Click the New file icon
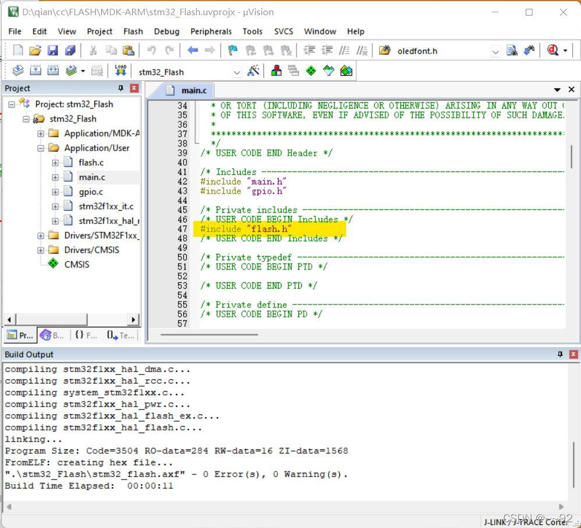 [18, 50]
